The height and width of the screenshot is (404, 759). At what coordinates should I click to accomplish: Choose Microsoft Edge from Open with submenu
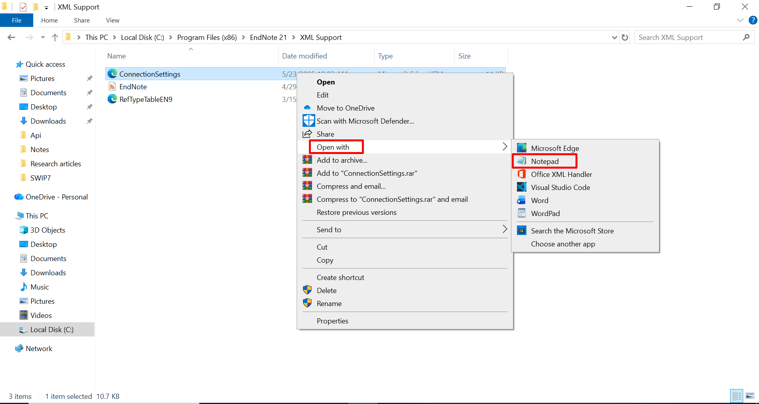(x=555, y=148)
